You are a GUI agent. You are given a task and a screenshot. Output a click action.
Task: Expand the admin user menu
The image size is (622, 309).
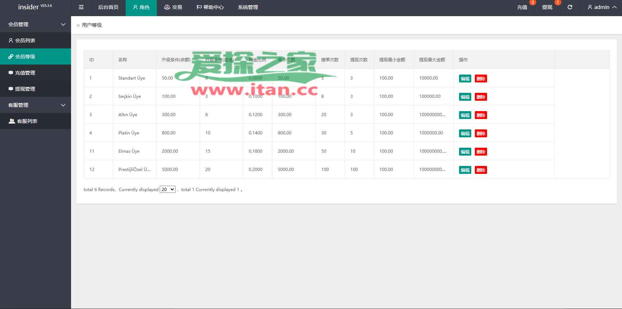[602, 7]
